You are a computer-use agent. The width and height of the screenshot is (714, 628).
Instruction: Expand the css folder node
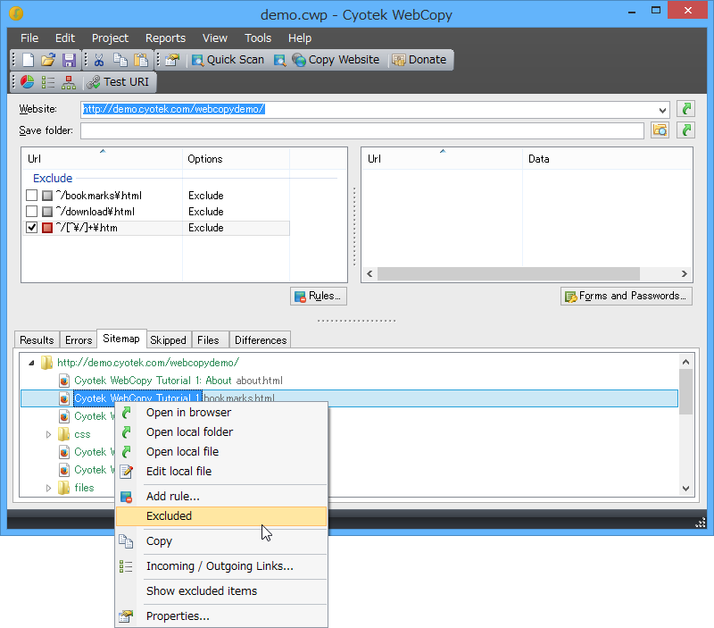point(48,434)
